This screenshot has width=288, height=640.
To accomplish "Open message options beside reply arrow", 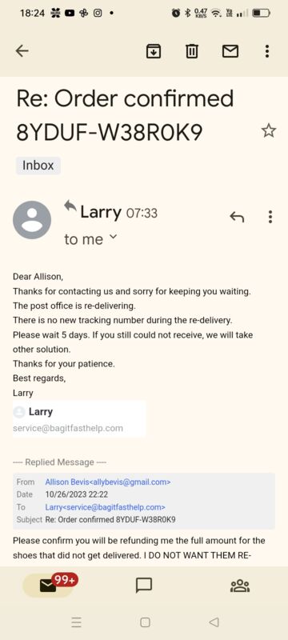I will click(x=270, y=217).
